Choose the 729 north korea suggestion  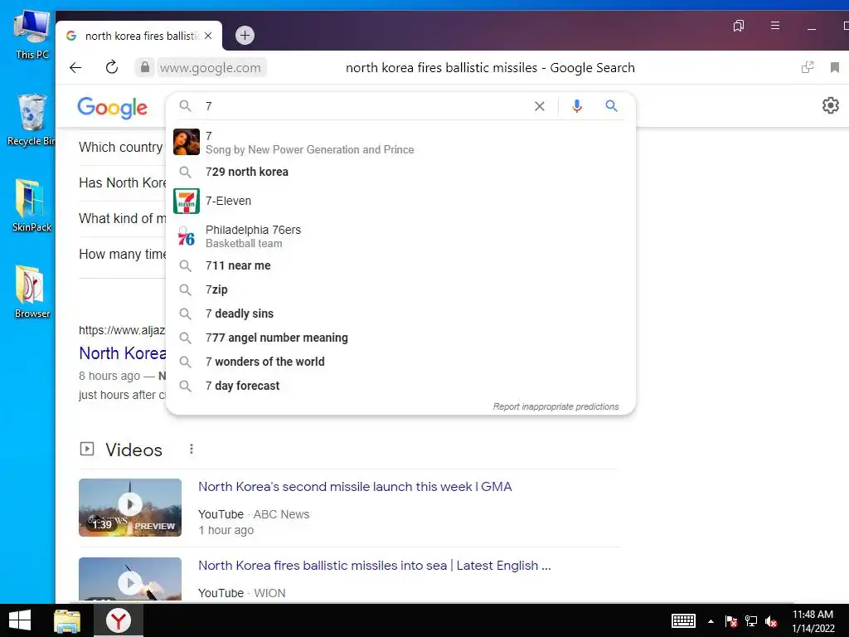(400, 172)
